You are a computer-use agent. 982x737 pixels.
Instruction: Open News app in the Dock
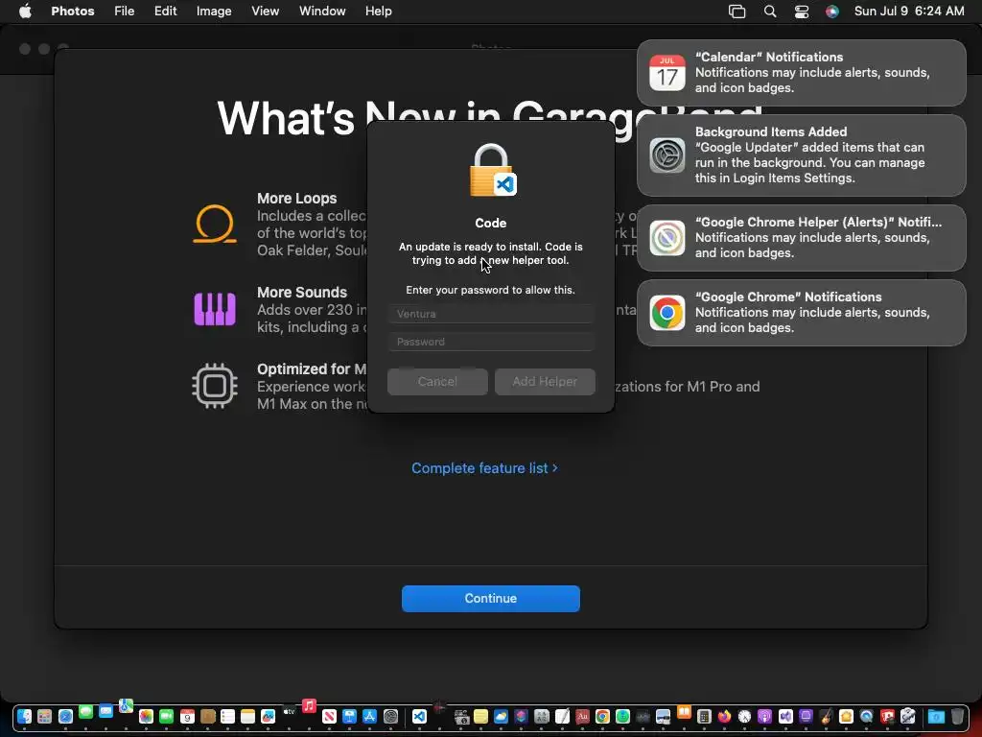point(329,716)
